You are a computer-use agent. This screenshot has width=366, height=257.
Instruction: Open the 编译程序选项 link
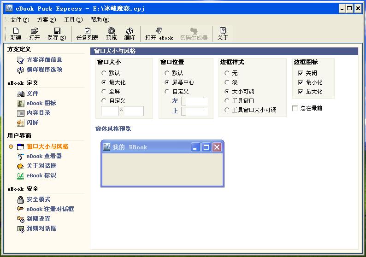tap(44, 70)
